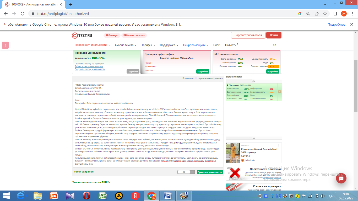The image size is (358, 201).
Task: Bookmark this page with the star icon
Action: tap(325, 14)
